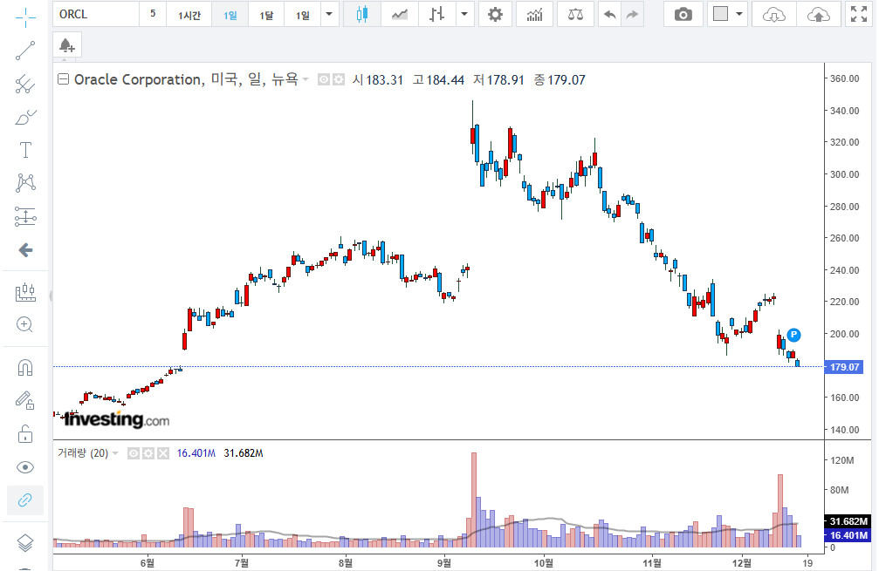Save chart to cloud
The image size is (879, 571).
tap(819, 14)
